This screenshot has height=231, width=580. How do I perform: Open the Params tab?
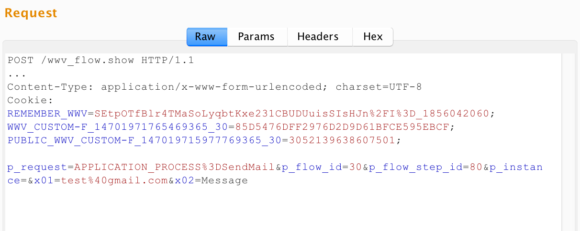(257, 37)
